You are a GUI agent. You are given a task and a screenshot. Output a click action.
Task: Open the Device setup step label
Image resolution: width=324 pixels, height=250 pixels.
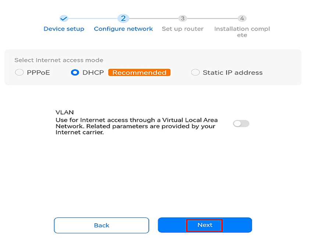(64, 29)
